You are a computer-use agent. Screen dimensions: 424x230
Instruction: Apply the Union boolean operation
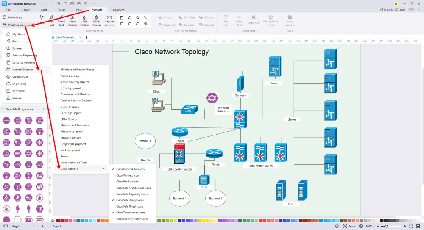pos(165,17)
